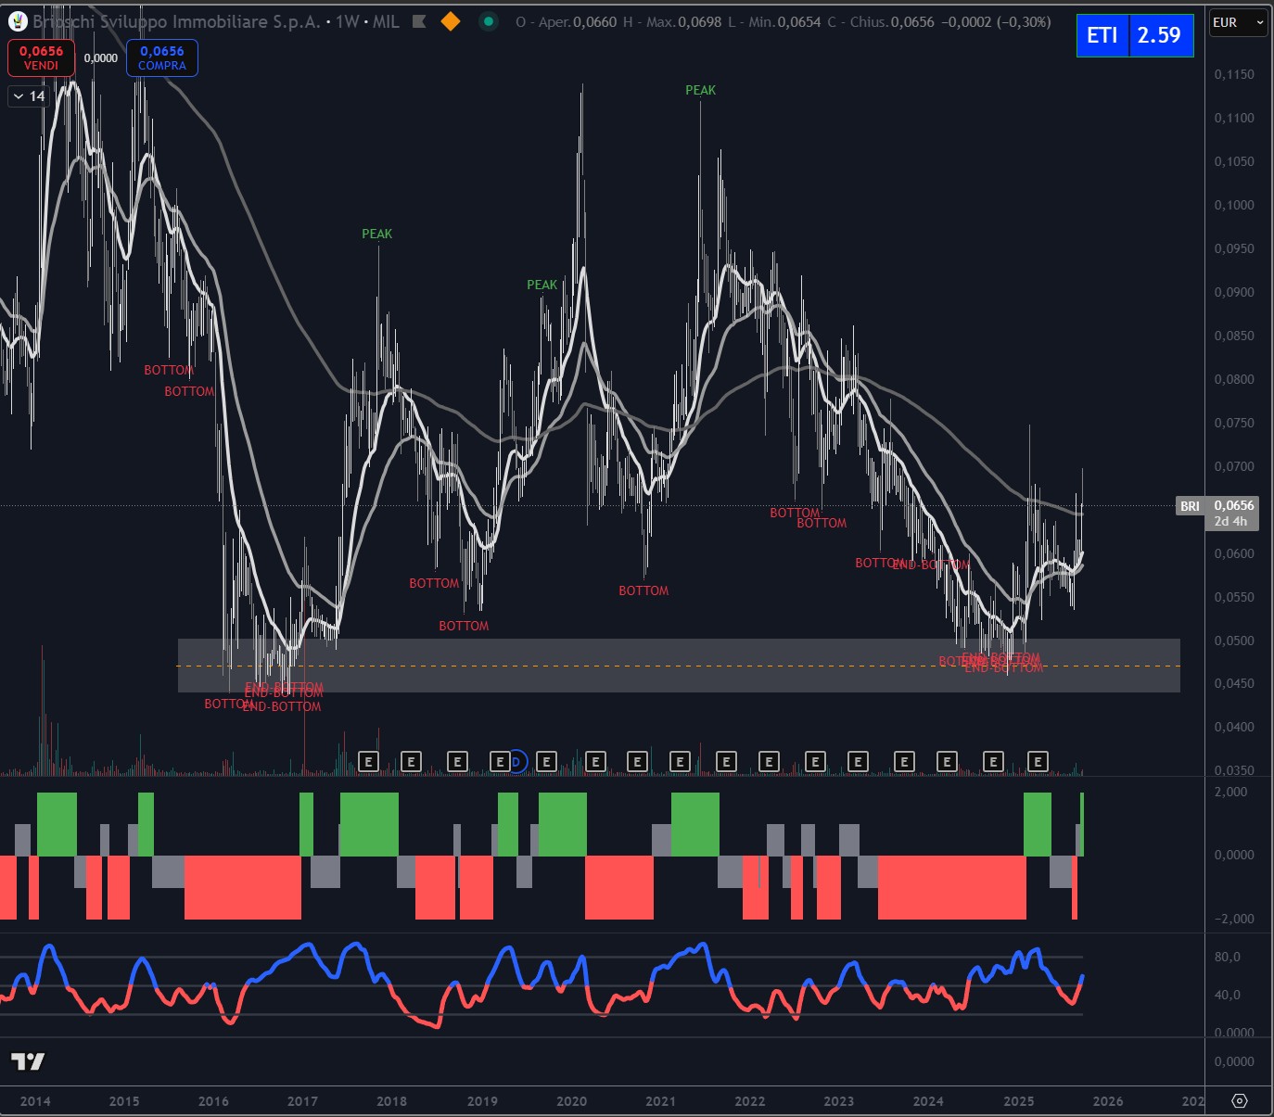The height and width of the screenshot is (1117, 1274).
Task: Click the blue D dividend marker
Action: coord(516,762)
